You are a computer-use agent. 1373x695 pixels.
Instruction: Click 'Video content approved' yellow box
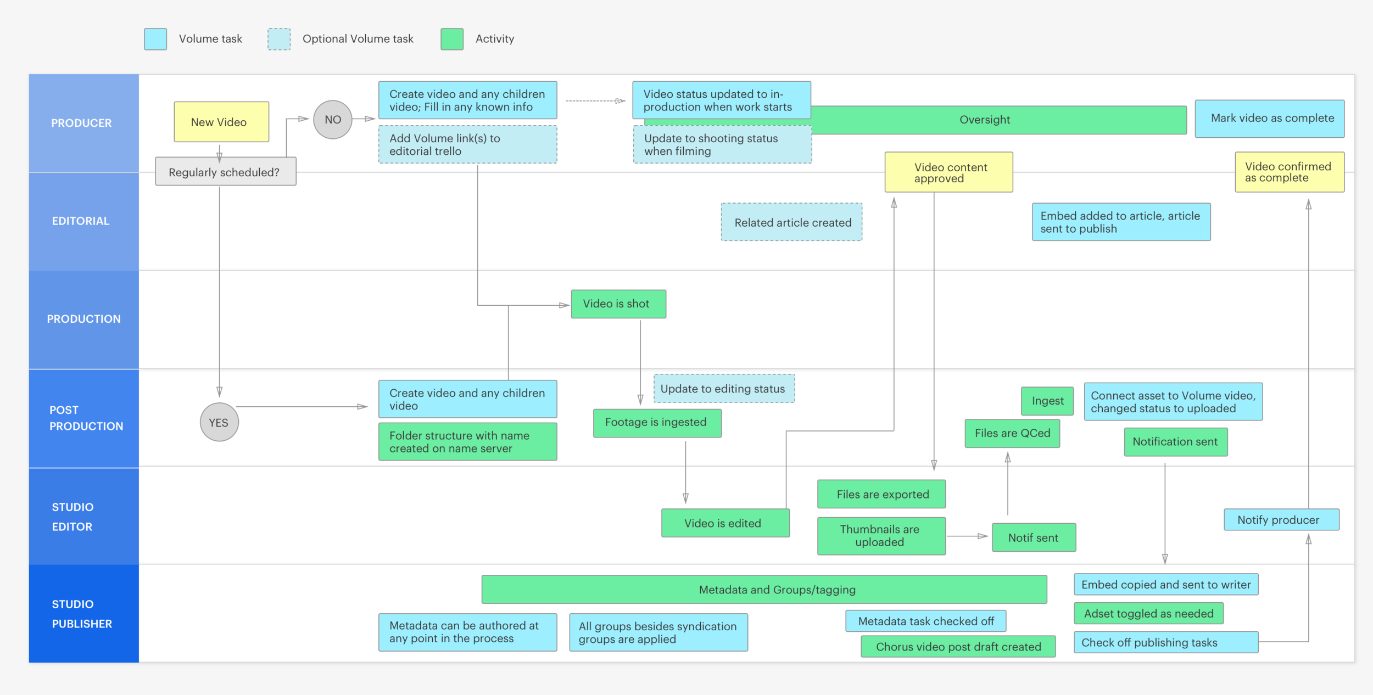[949, 172]
